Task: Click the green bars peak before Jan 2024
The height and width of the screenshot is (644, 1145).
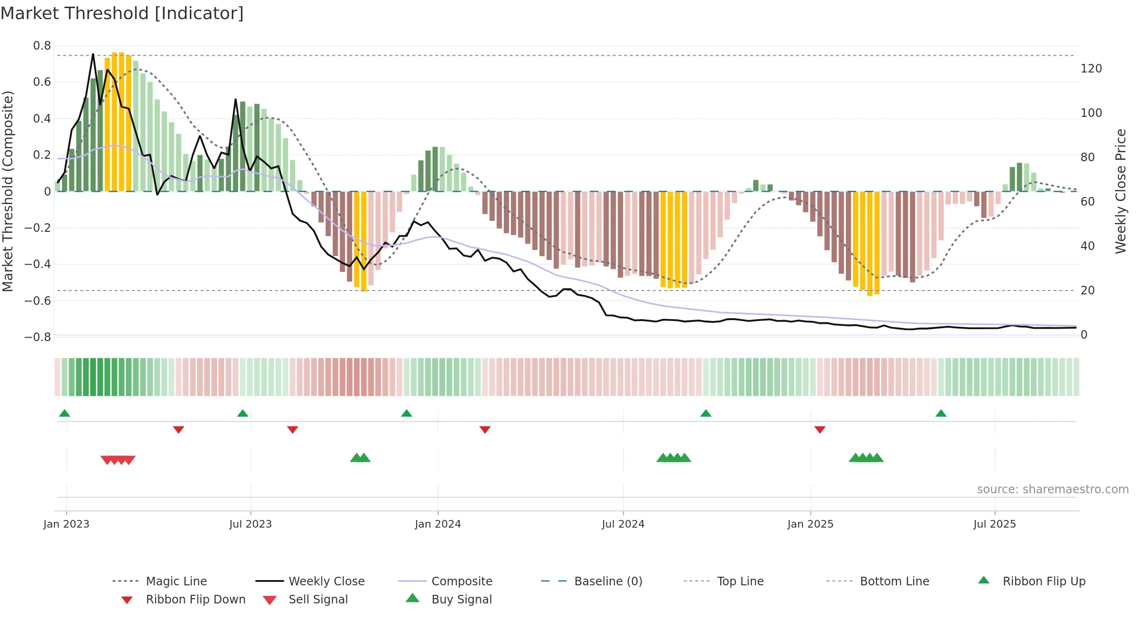Action: [435, 169]
